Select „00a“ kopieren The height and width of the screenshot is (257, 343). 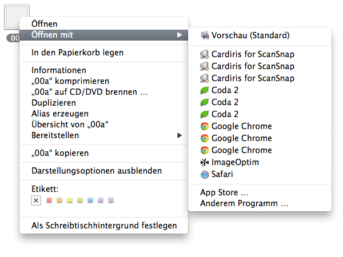click(103, 153)
